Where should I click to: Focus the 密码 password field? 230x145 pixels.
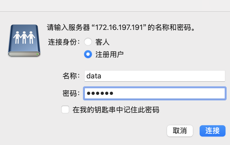(155, 93)
